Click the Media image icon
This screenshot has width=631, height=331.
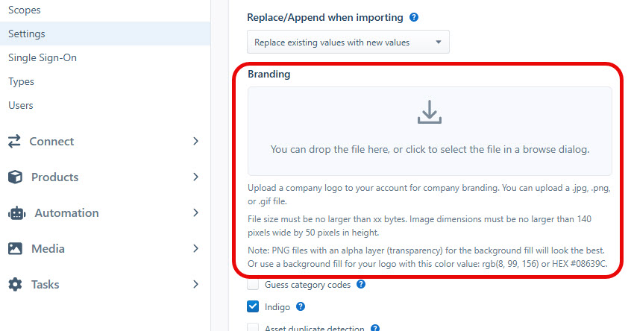(15, 249)
